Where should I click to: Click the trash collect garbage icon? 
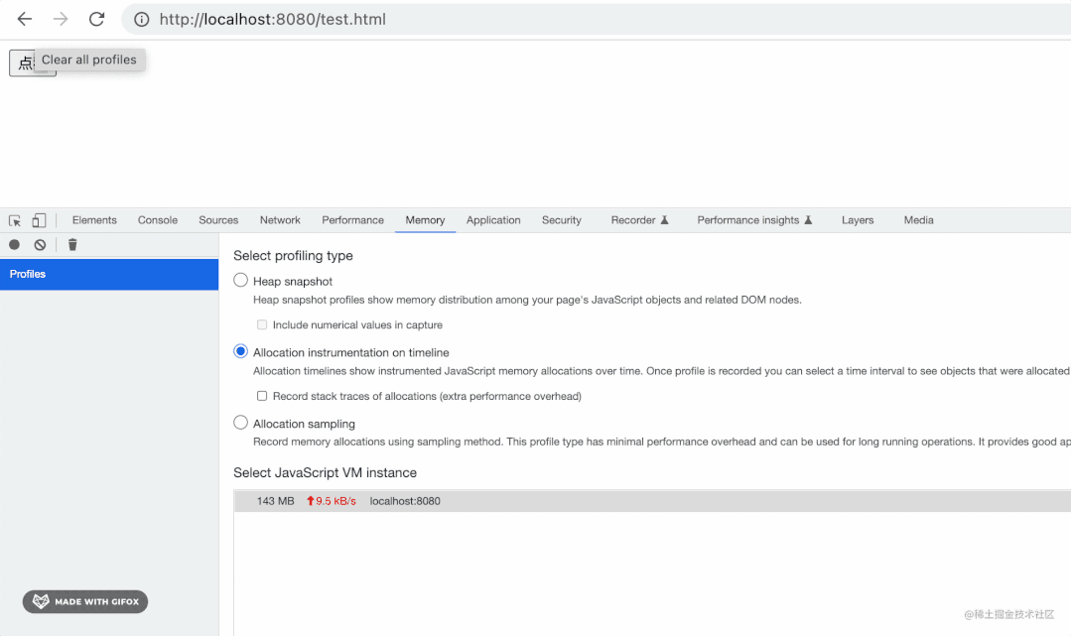point(72,244)
